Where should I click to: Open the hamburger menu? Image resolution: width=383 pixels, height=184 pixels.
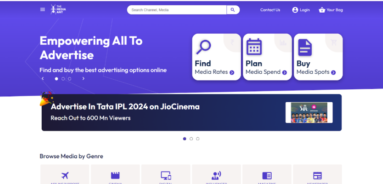[x=43, y=10]
